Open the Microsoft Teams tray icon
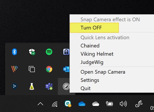 click(49, 87)
